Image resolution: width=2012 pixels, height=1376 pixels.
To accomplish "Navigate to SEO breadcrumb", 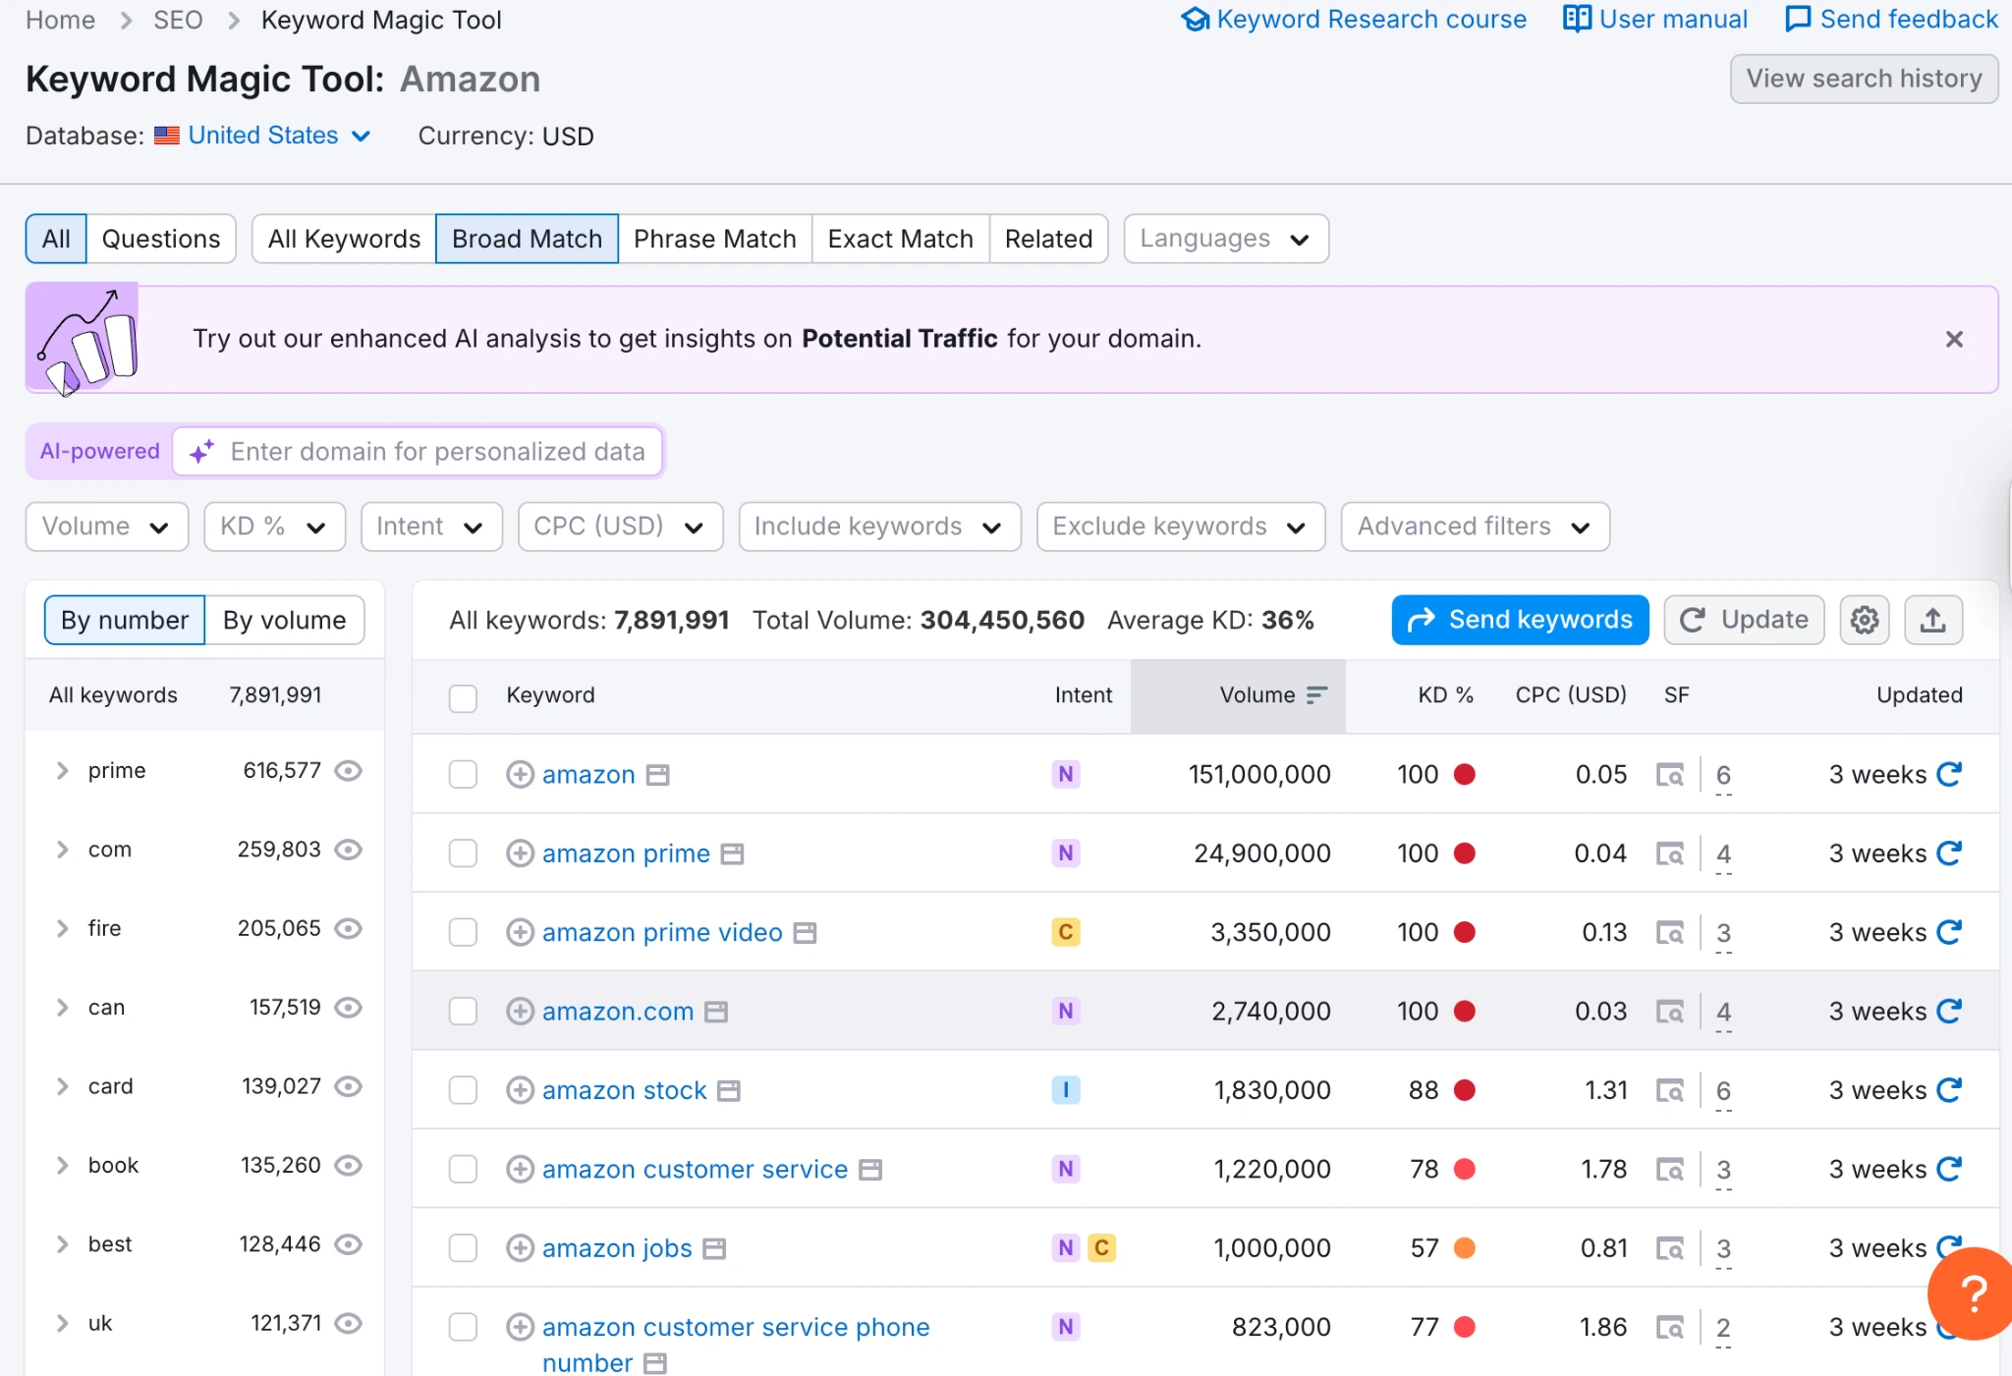I will coord(178,20).
